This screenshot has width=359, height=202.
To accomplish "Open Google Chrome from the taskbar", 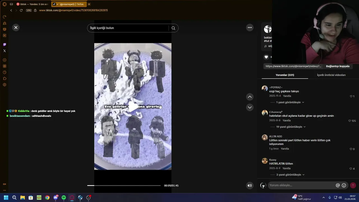I will [47, 198].
